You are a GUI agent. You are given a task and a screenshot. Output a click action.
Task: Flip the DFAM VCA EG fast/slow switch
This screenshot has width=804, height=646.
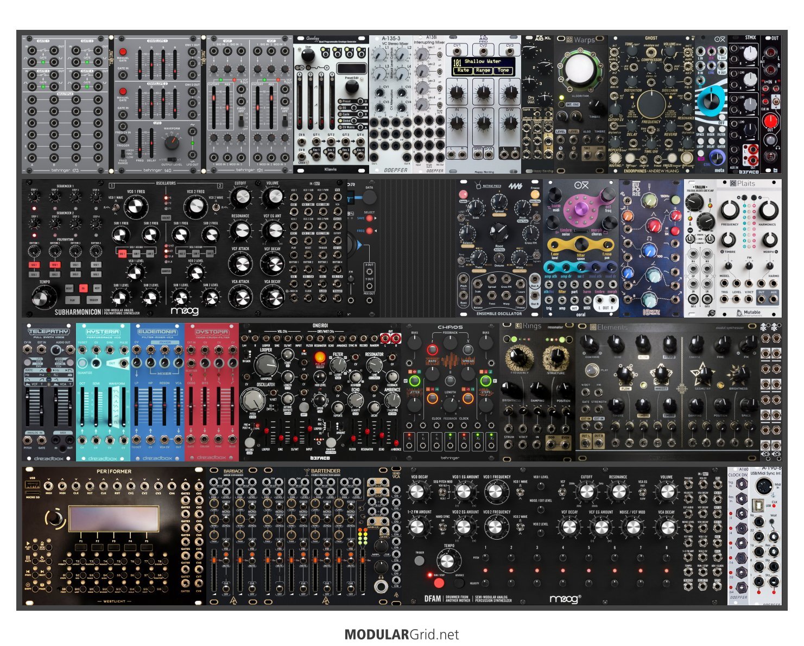[642, 492]
